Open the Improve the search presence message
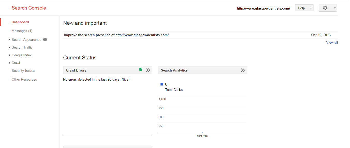Viewport: 350px width, 148px height. tap(116, 35)
